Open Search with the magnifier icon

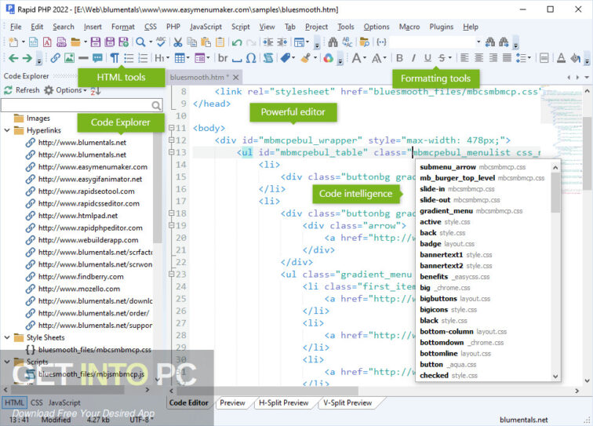coord(140,42)
